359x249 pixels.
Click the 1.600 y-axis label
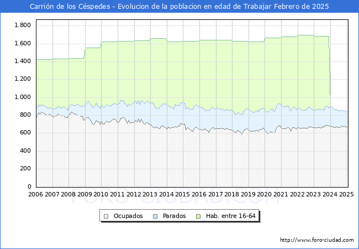23,43
